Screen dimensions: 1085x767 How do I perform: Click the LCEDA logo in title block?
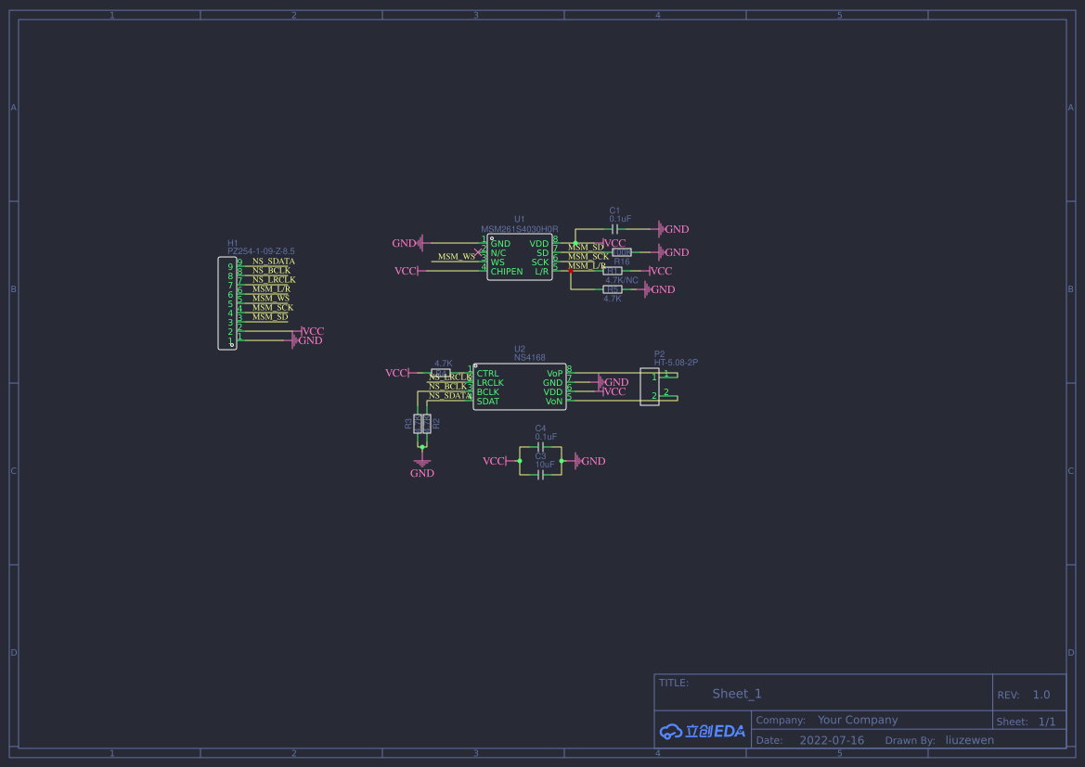pos(702,731)
